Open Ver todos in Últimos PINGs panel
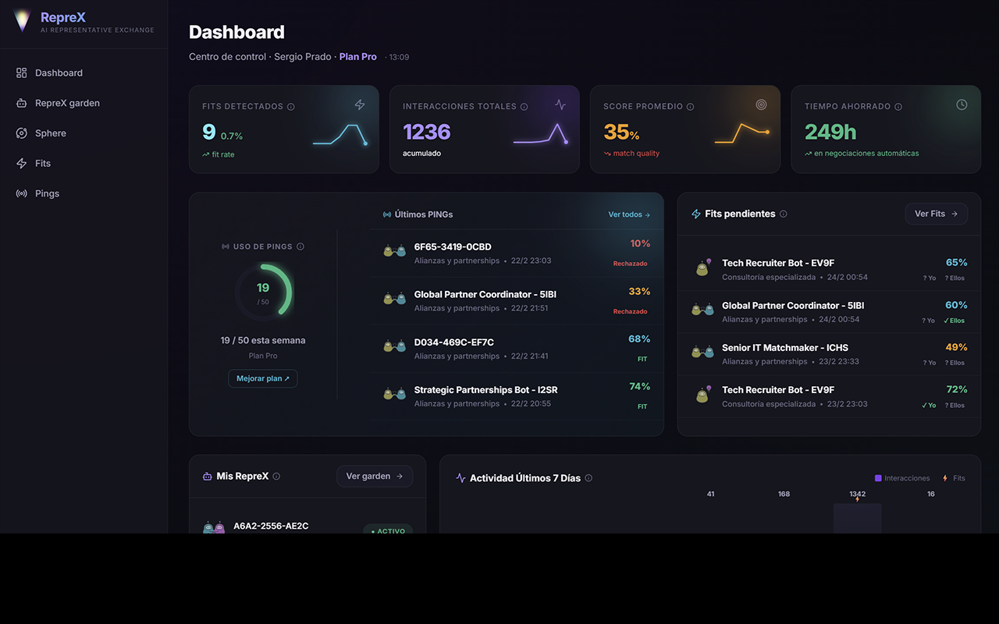The height and width of the screenshot is (624, 999). (629, 214)
